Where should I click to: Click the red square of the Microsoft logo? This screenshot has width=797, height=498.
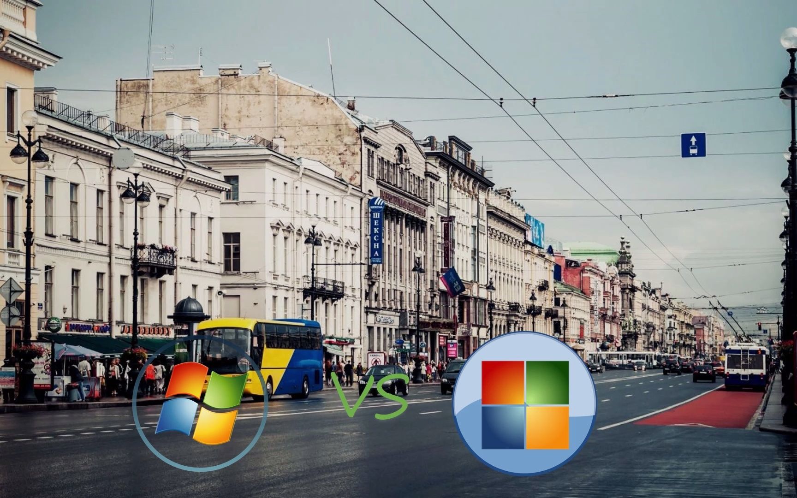coord(503,383)
